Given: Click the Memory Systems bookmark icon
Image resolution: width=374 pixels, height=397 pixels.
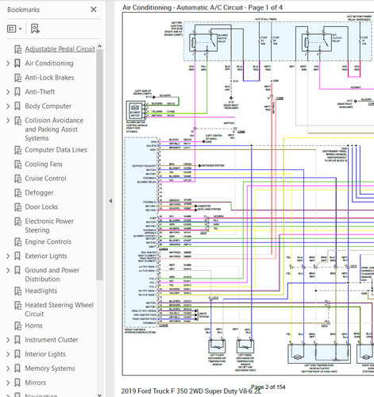Looking at the screenshot, I should point(17,368).
